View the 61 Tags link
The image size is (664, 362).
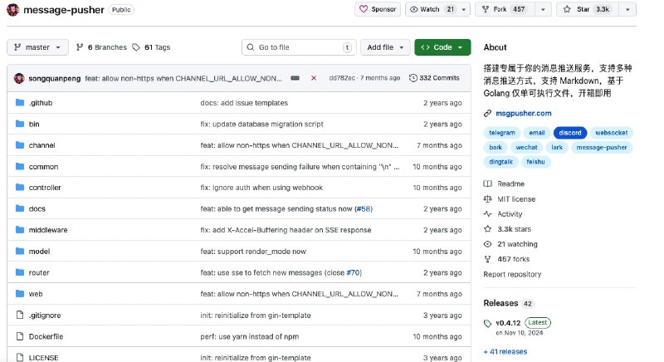coord(151,47)
